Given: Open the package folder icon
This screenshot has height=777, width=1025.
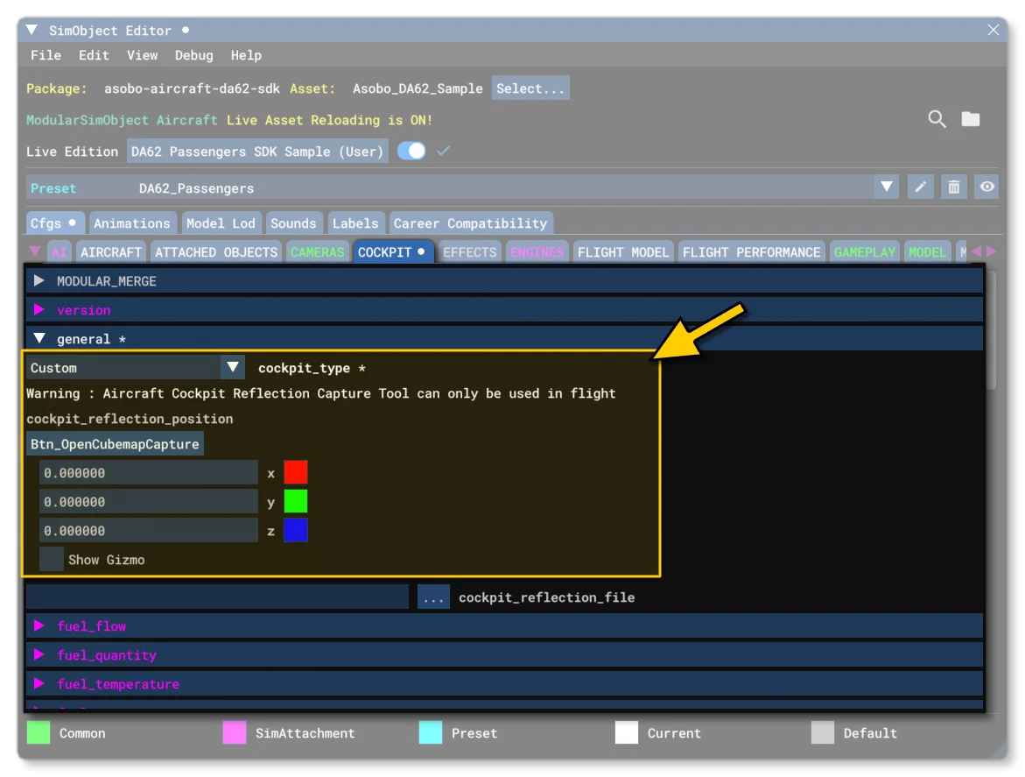Looking at the screenshot, I should [970, 119].
